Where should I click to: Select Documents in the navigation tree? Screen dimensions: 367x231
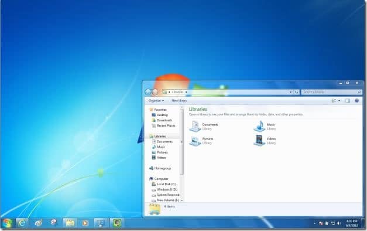click(164, 142)
